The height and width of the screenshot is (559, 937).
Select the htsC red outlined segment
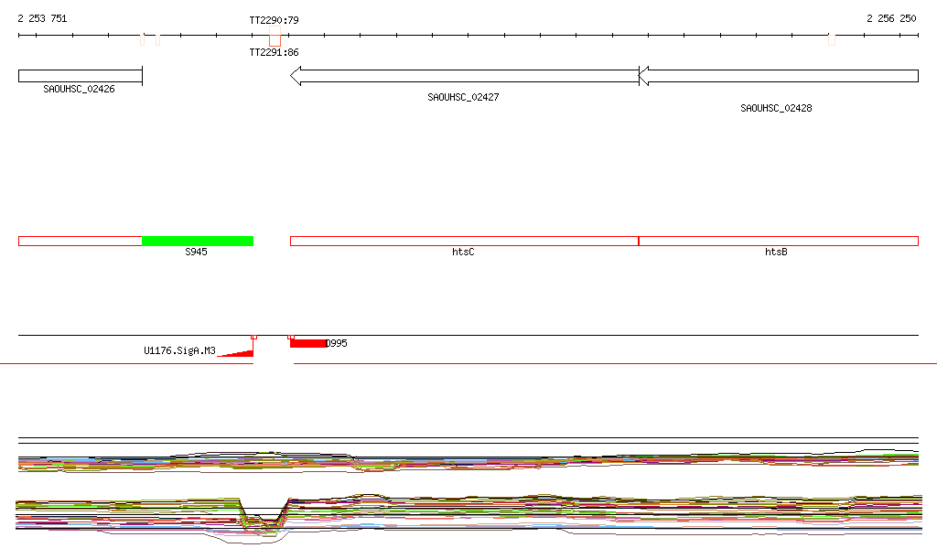tap(464, 241)
